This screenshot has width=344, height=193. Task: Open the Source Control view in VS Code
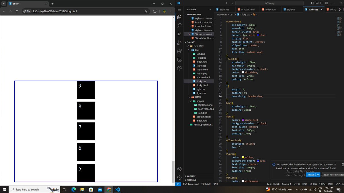tap(179, 34)
